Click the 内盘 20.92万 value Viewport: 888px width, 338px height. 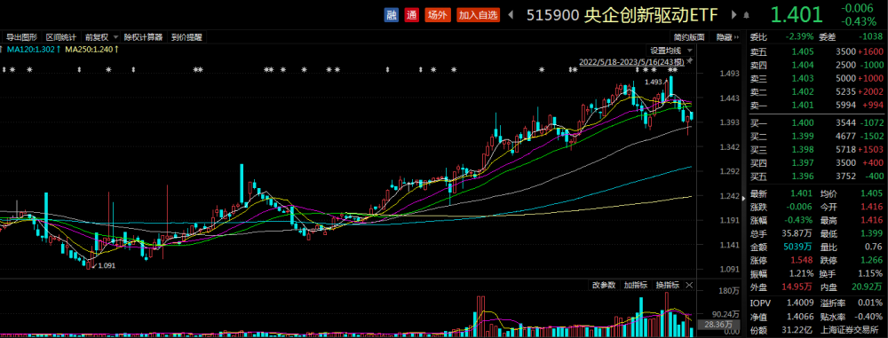[x=867, y=287]
